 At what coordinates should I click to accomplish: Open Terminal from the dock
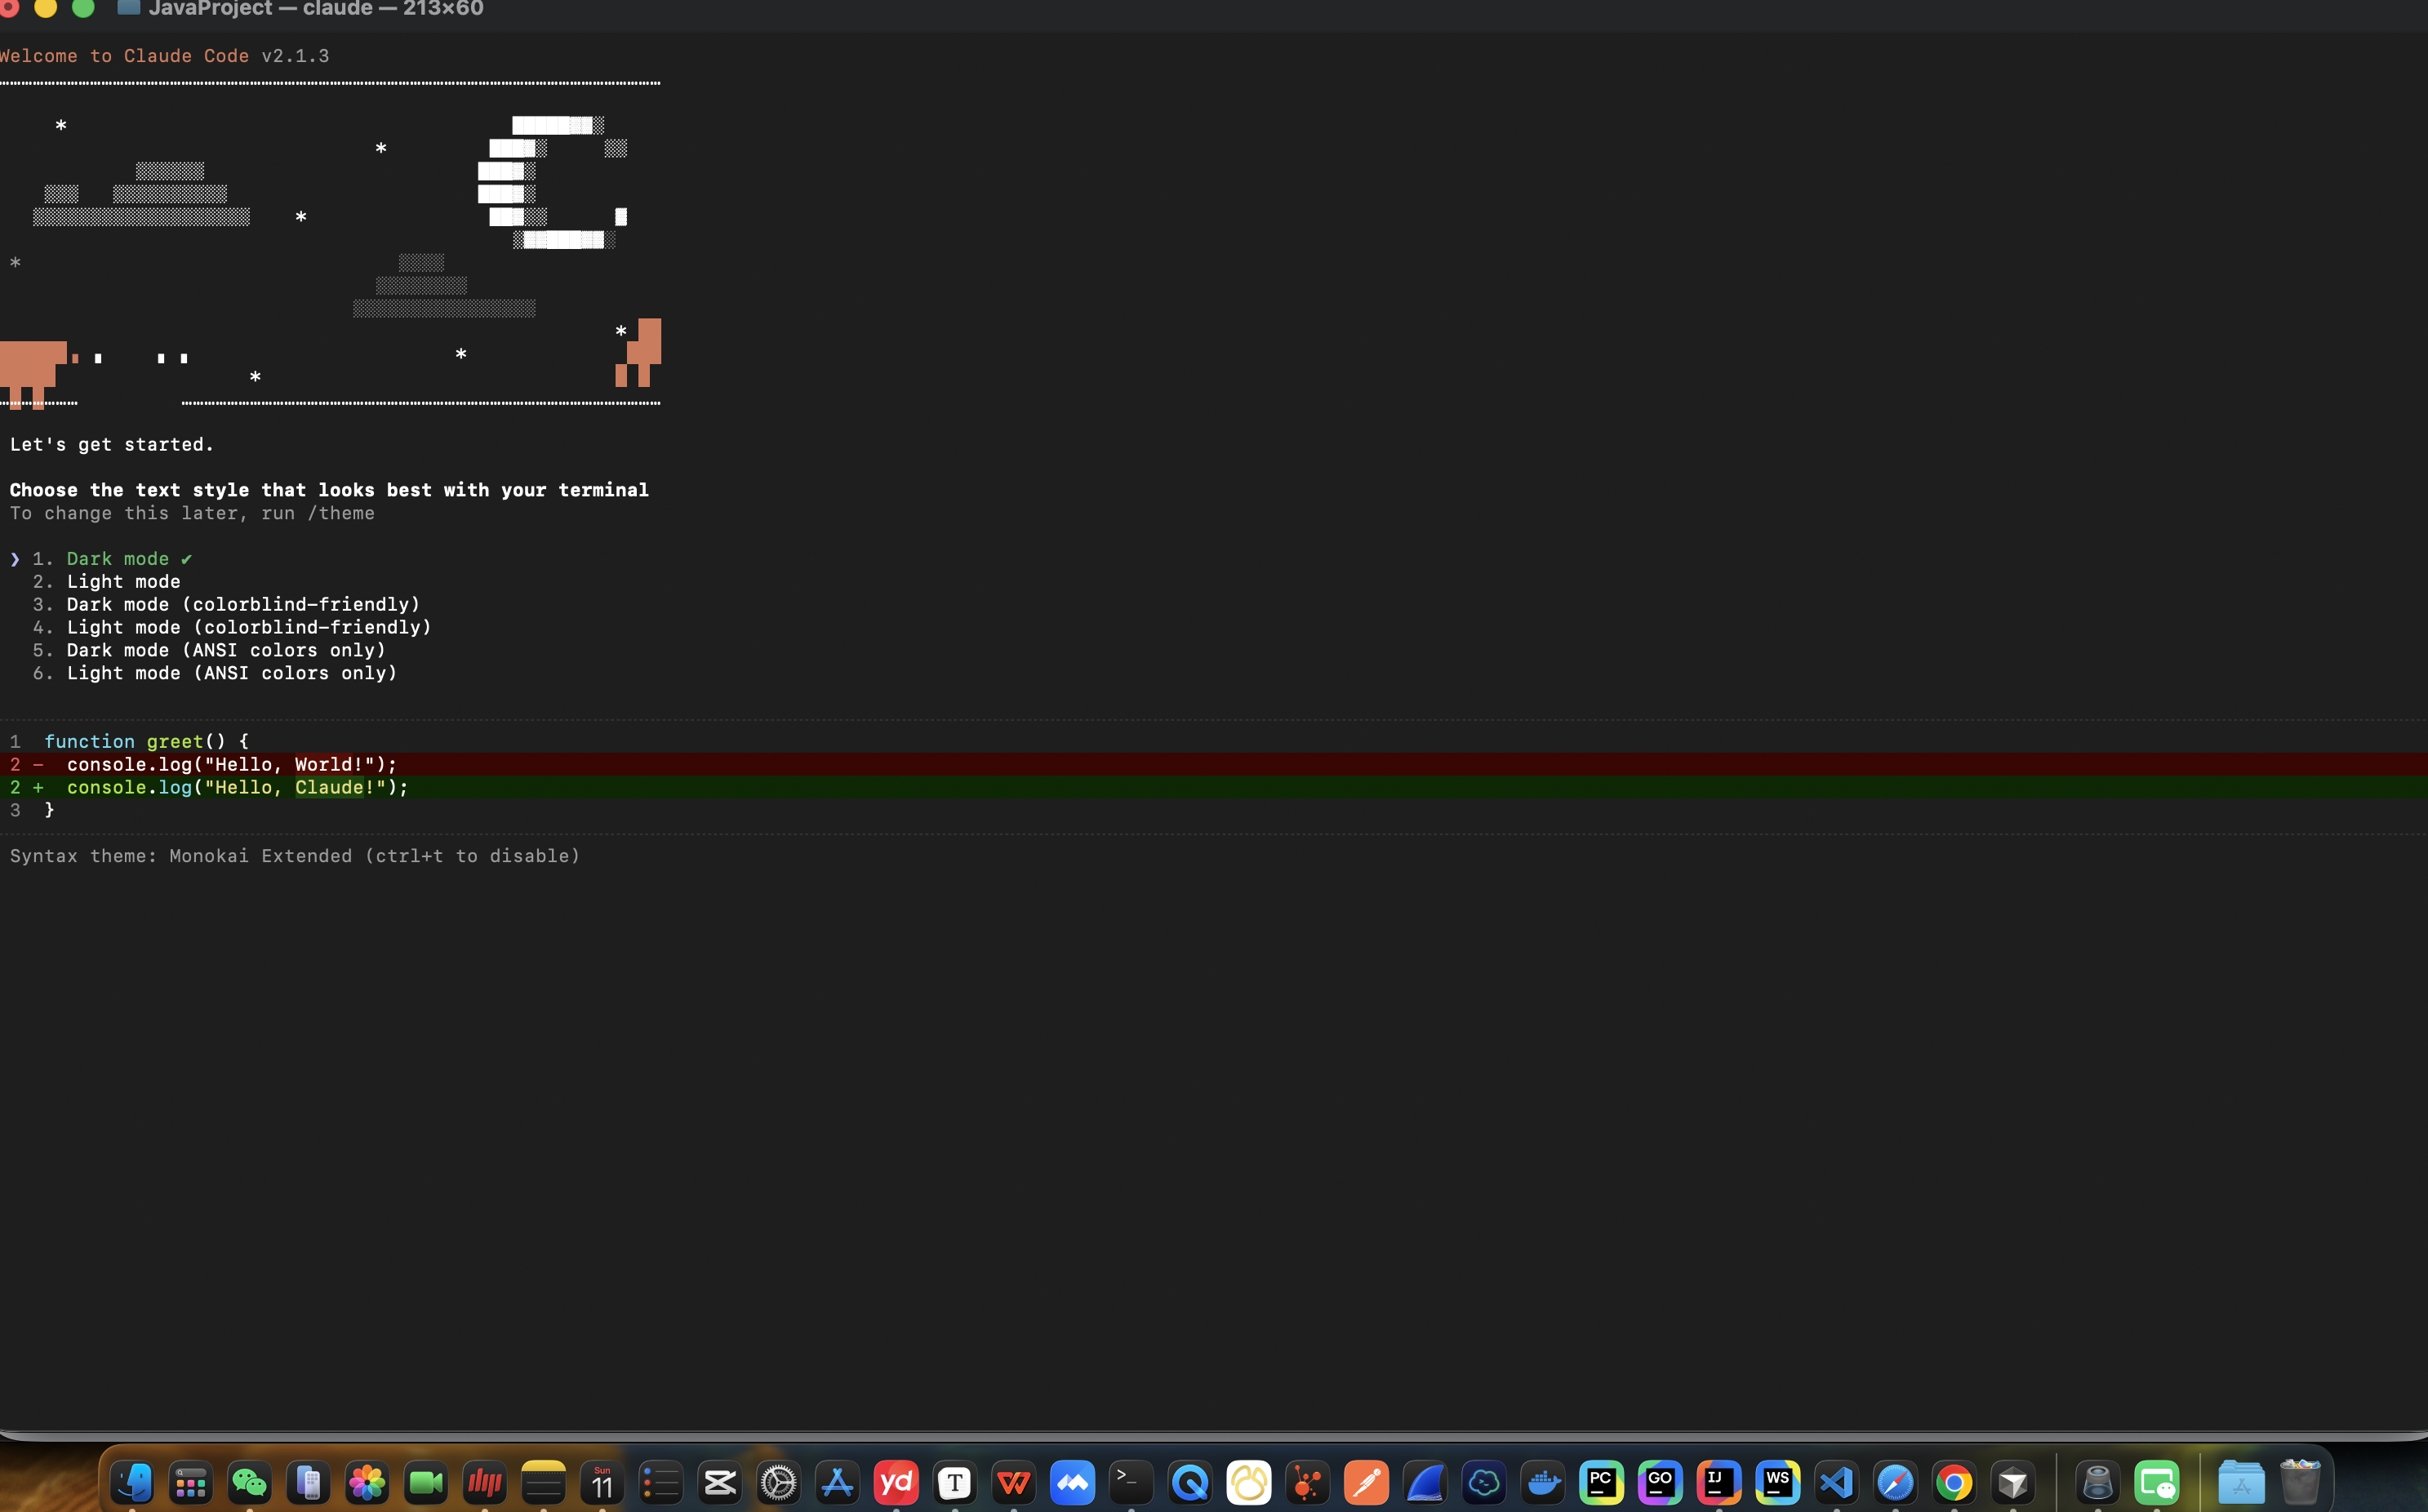pos(1131,1482)
